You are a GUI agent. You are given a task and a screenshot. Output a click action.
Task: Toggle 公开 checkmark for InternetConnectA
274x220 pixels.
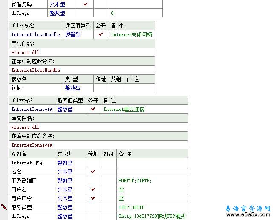[93, 109]
